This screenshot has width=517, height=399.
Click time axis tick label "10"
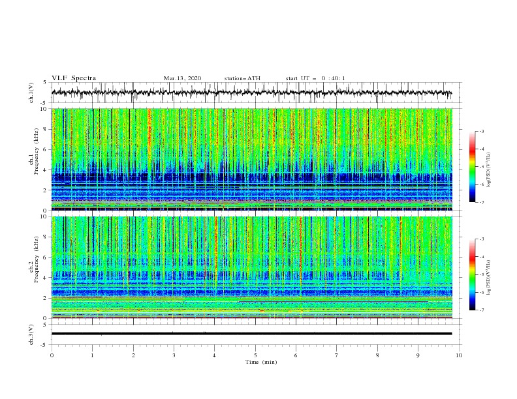click(459, 355)
